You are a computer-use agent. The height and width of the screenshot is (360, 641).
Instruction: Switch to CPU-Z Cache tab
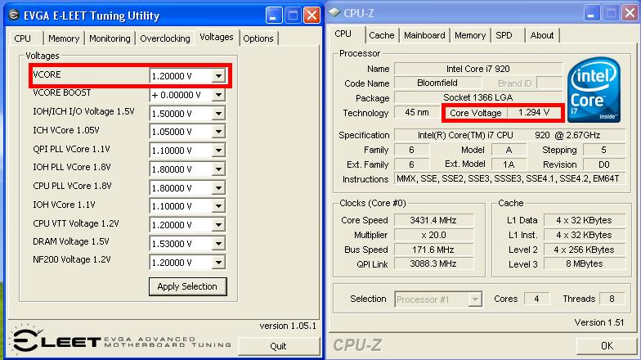381,35
